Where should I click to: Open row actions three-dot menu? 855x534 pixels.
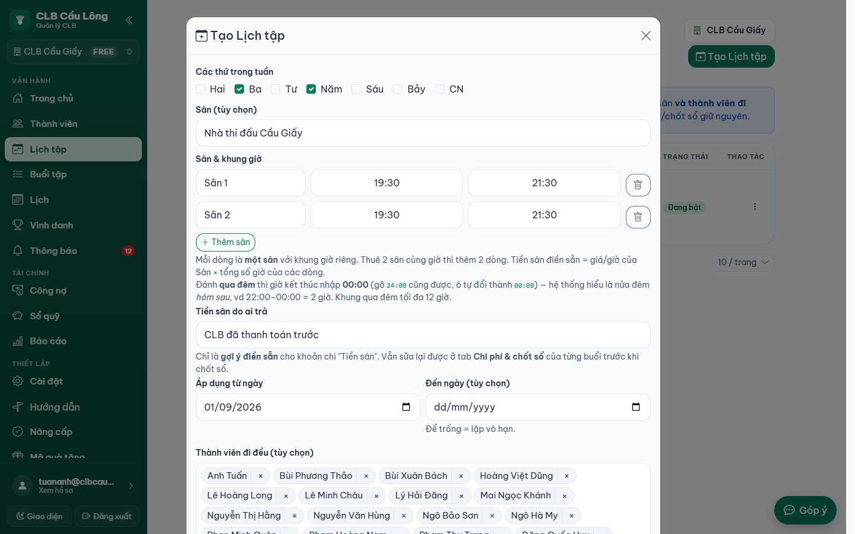click(755, 206)
